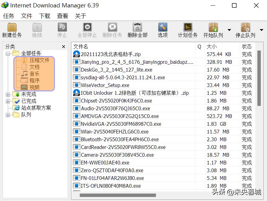Viewport: 267px width, 201px height.
Task: Click 完成 status of WiseVector_Setup.exe
Action: (x=247, y=85)
